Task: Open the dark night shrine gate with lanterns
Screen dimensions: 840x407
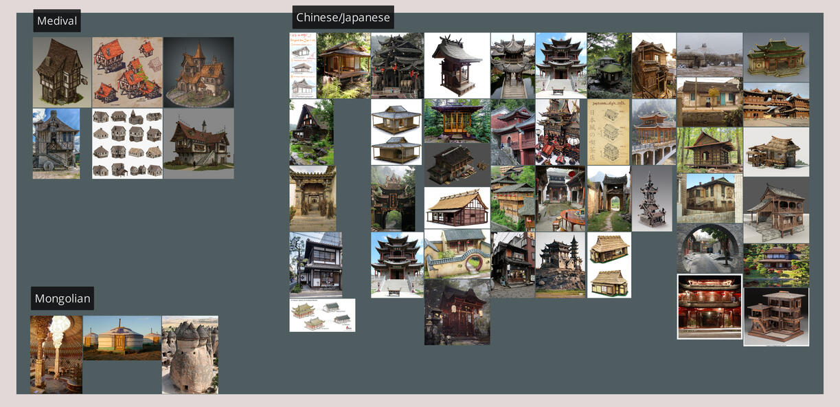Action: 457,311
